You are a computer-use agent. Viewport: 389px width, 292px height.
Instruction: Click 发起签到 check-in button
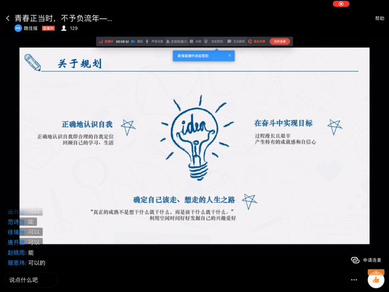213,42
